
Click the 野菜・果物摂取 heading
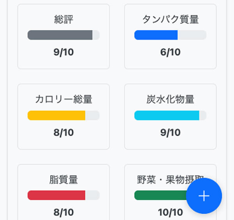[164, 179]
